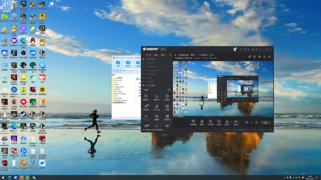Lock the 全屏 1 source
The height and width of the screenshot is (180, 321).
(x=146, y=86)
